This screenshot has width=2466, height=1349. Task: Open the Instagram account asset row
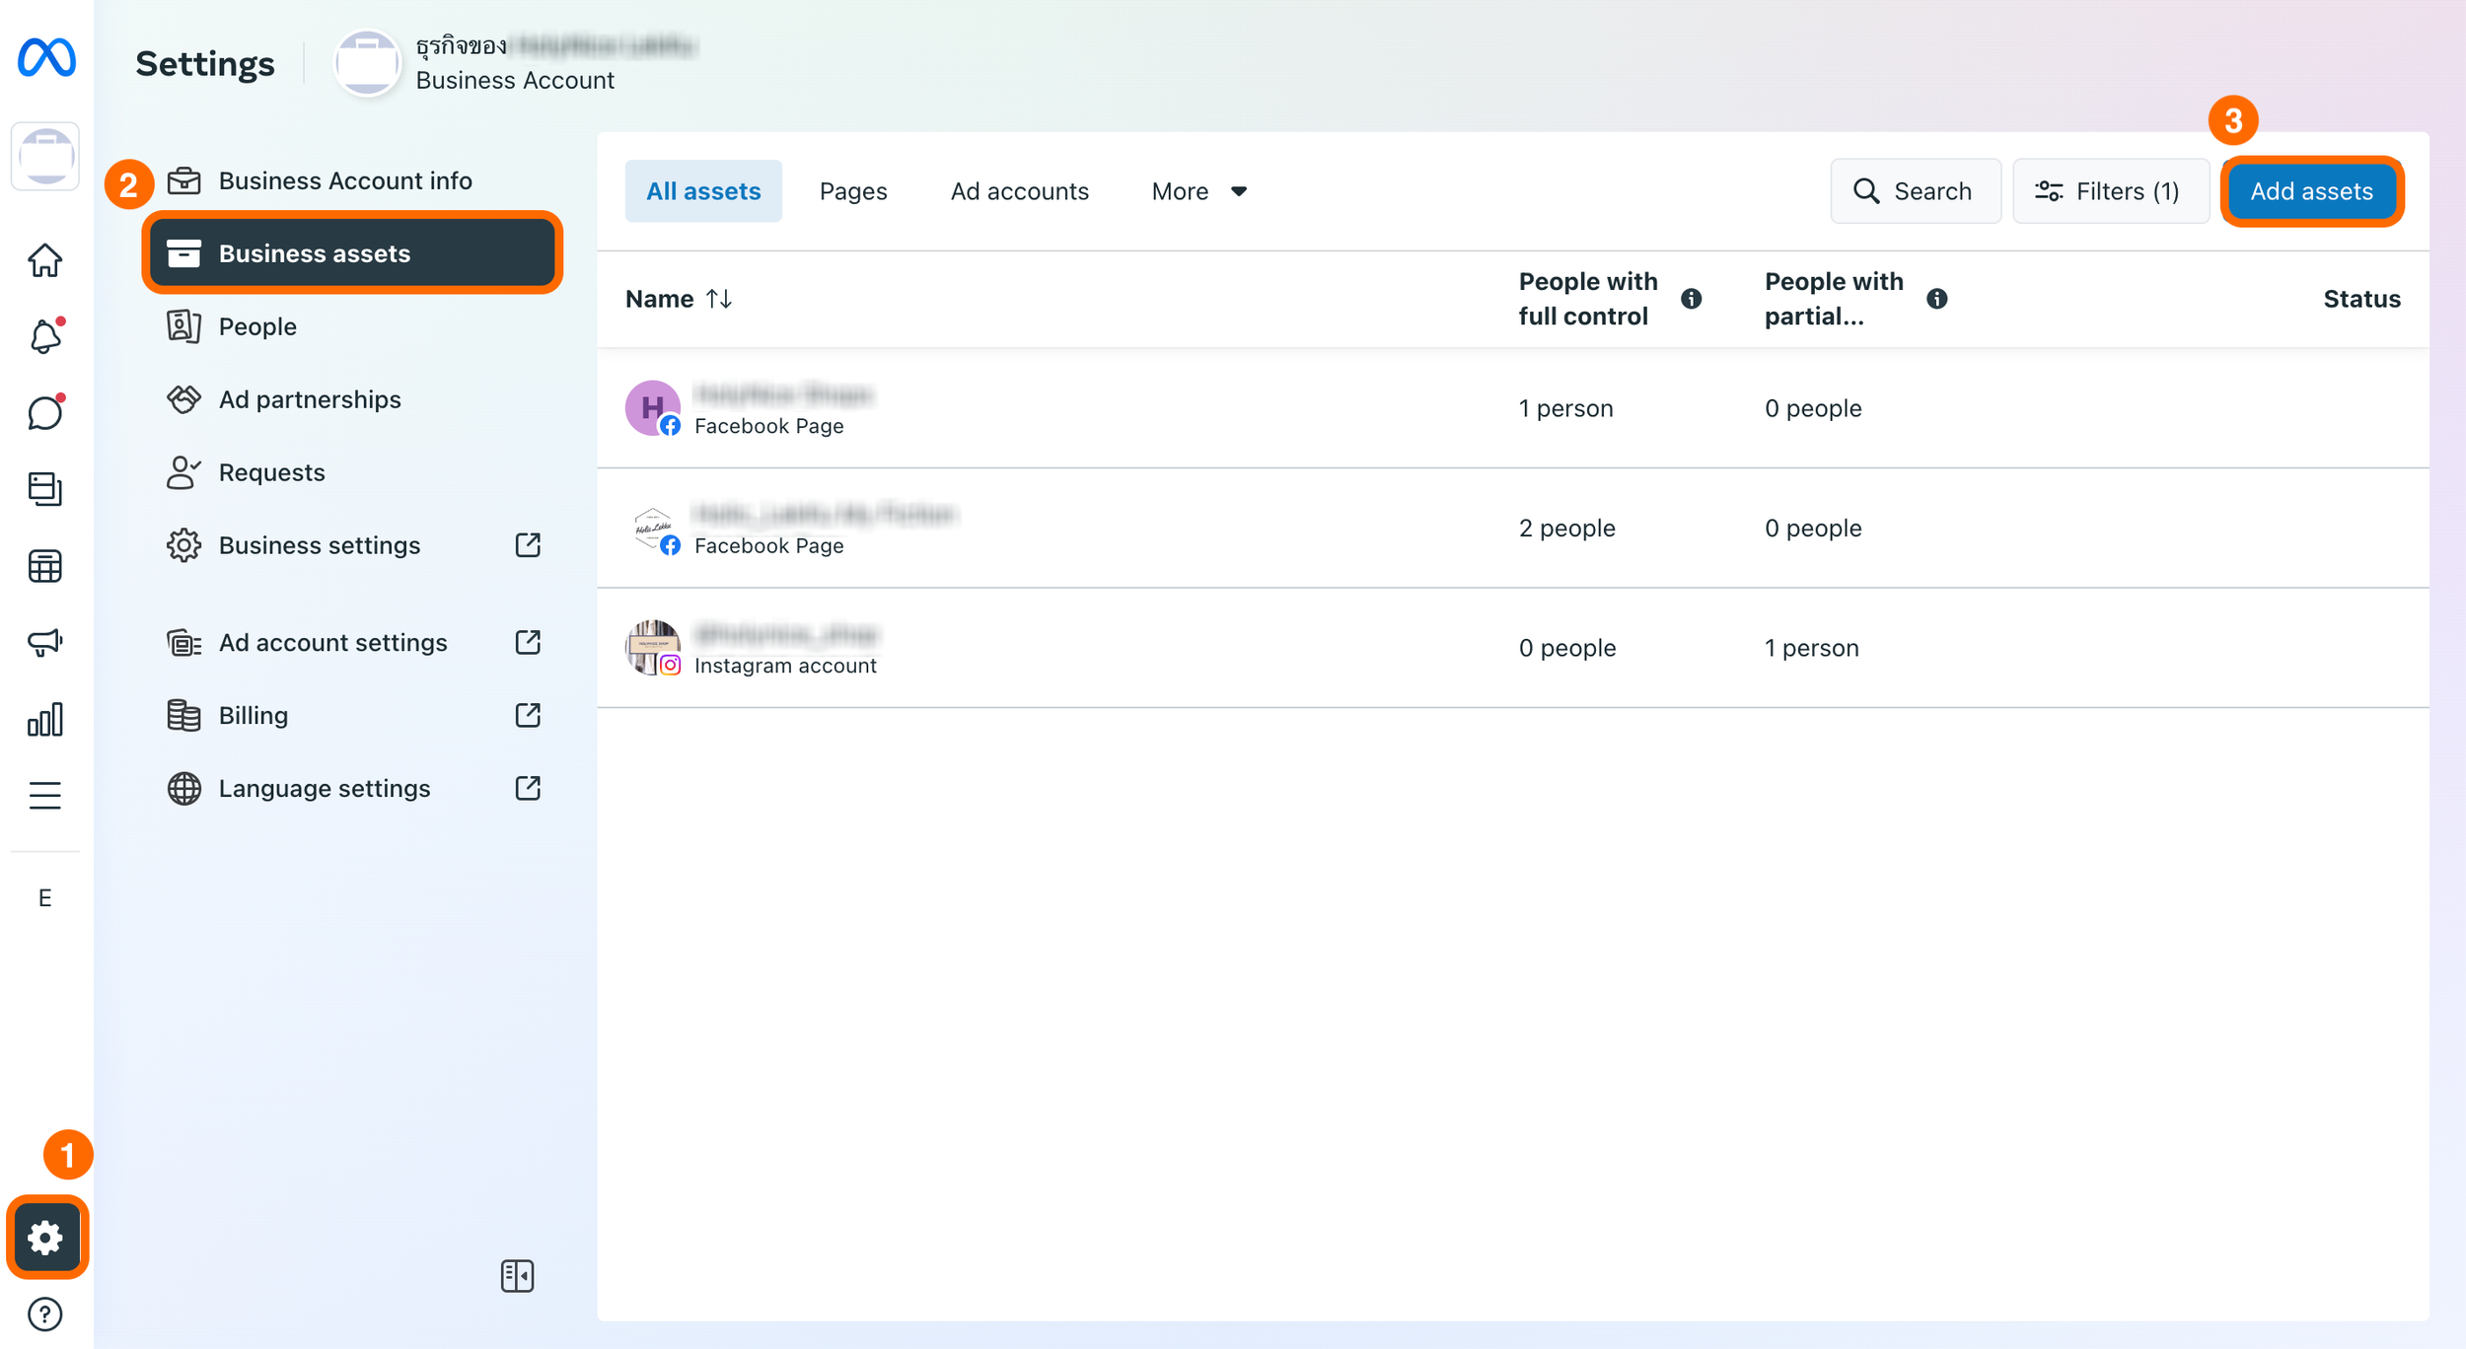pyautogui.click(x=785, y=649)
